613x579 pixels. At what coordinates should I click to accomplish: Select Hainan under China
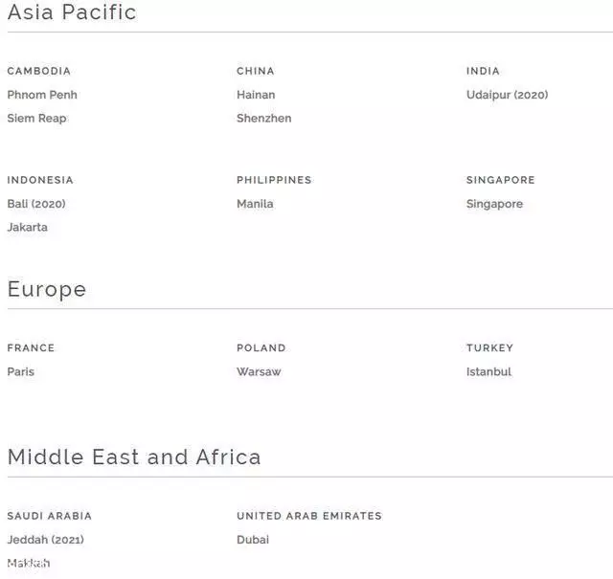256,95
